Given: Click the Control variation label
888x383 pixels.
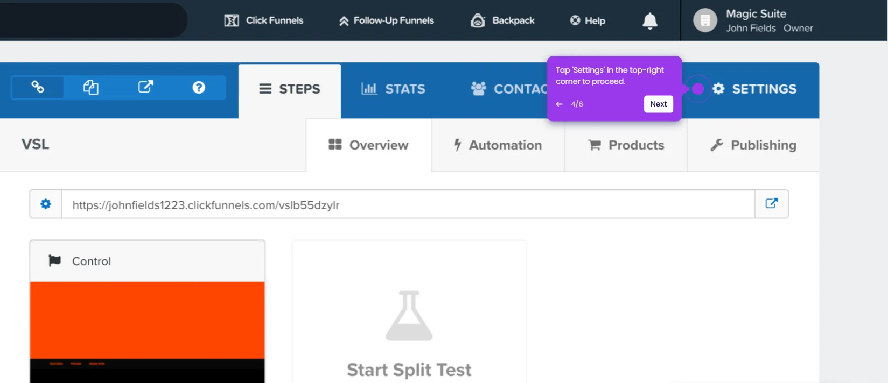Looking at the screenshot, I should 92,261.
